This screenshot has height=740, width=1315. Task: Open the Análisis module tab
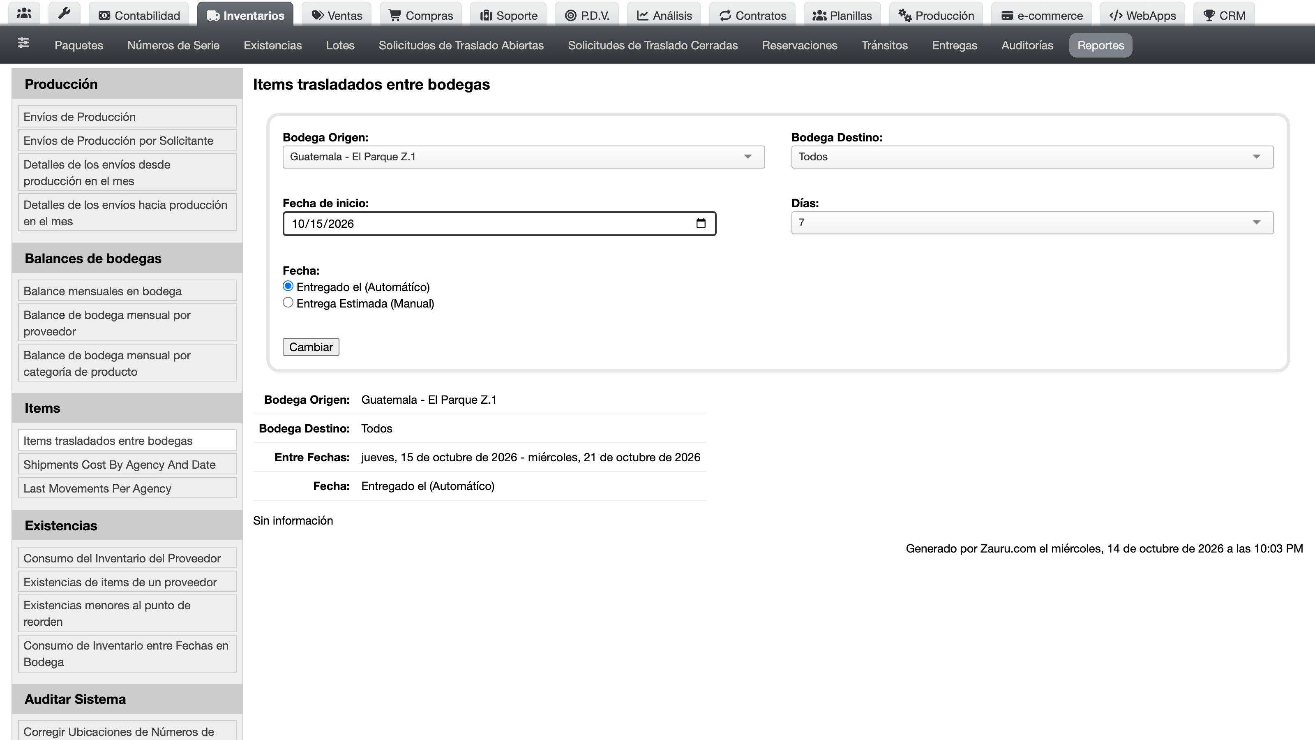click(664, 15)
